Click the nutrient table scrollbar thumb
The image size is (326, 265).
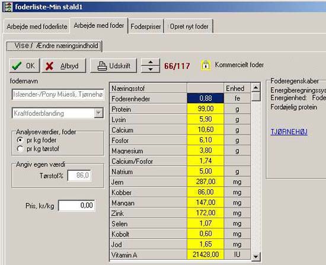[x=255, y=97]
